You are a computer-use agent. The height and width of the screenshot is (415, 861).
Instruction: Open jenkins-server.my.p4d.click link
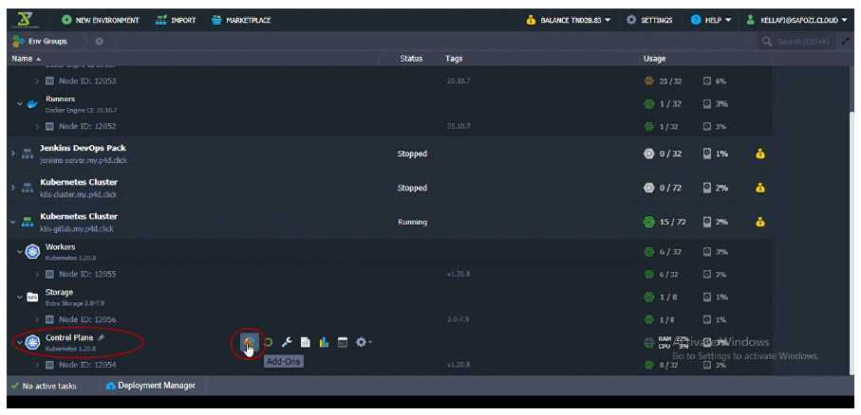pos(84,161)
